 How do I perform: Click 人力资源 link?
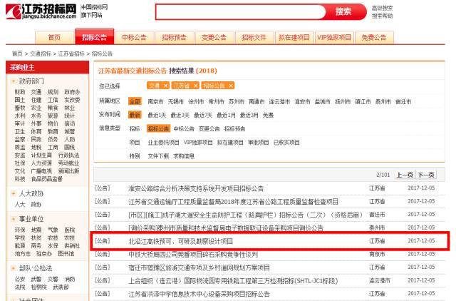pyautogui.click(x=41, y=163)
